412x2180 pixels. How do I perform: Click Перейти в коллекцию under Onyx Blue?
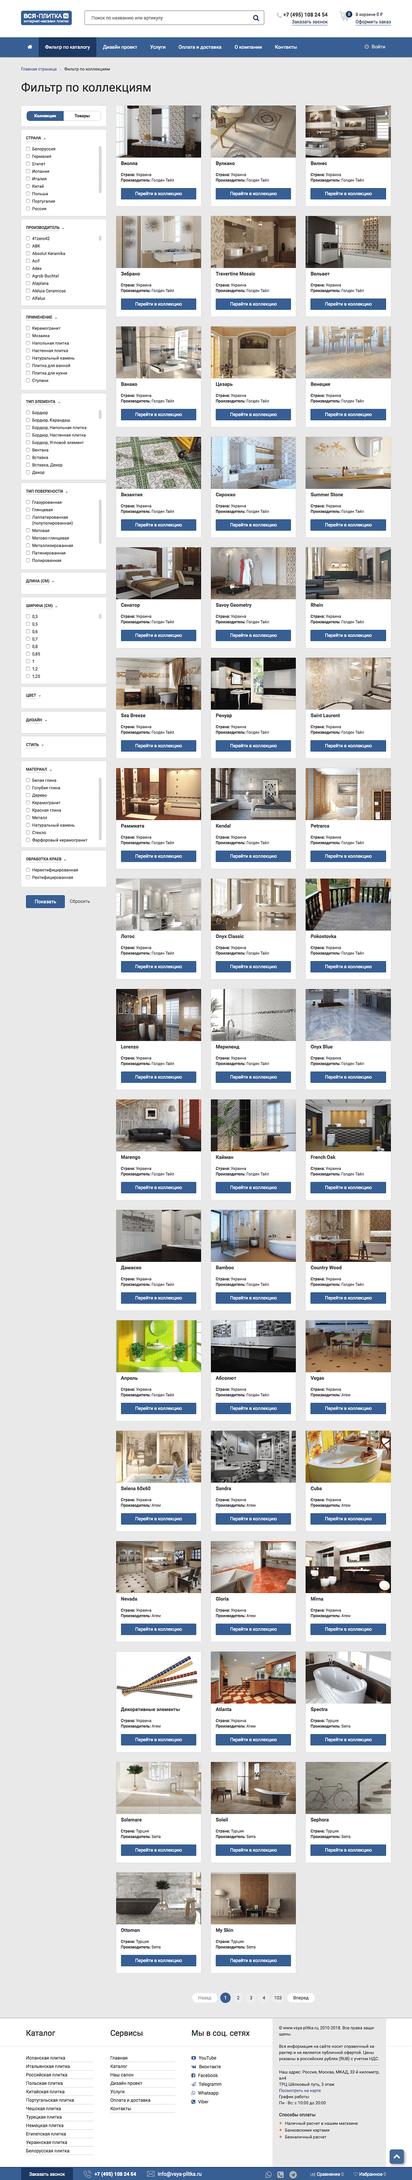tap(348, 1077)
